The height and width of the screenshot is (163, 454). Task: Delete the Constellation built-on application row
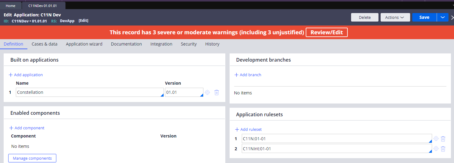(x=216, y=93)
